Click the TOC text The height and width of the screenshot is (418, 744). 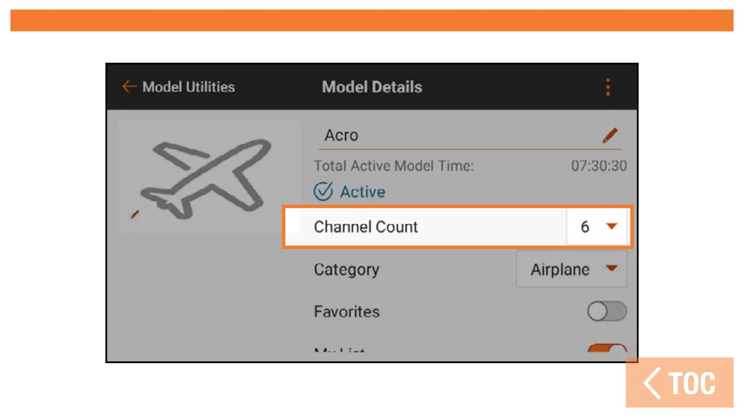(692, 384)
